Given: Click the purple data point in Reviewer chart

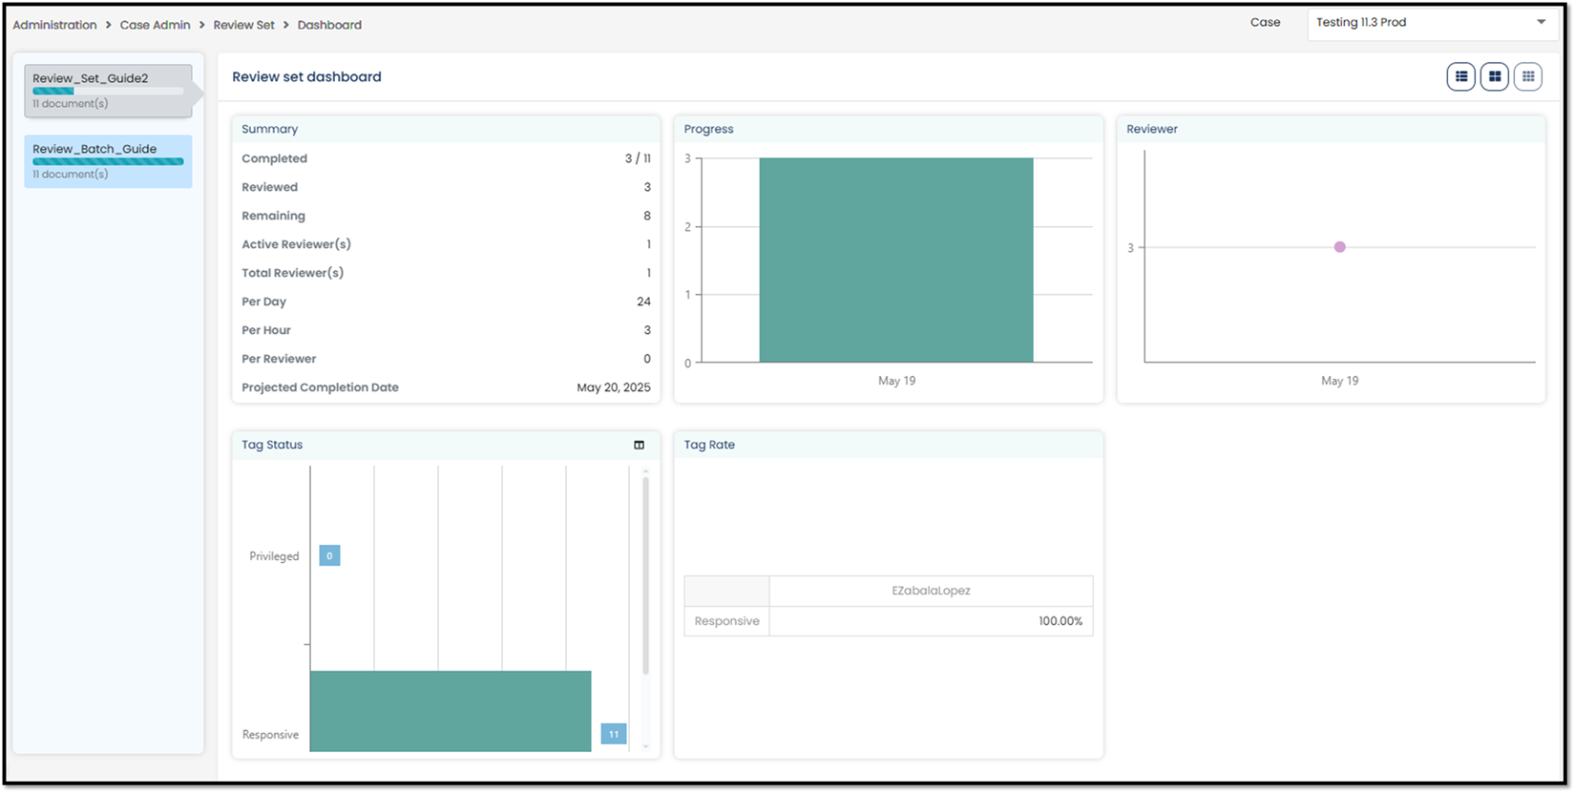Looking at the screenshot, I should tap(1339, 247).
